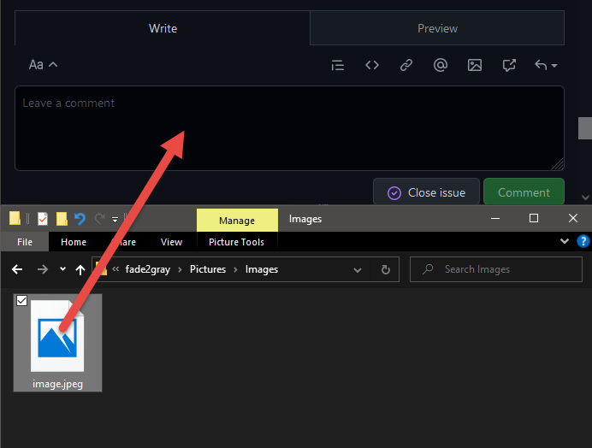Expand the ribbon with the chevron

click(565, 241)
